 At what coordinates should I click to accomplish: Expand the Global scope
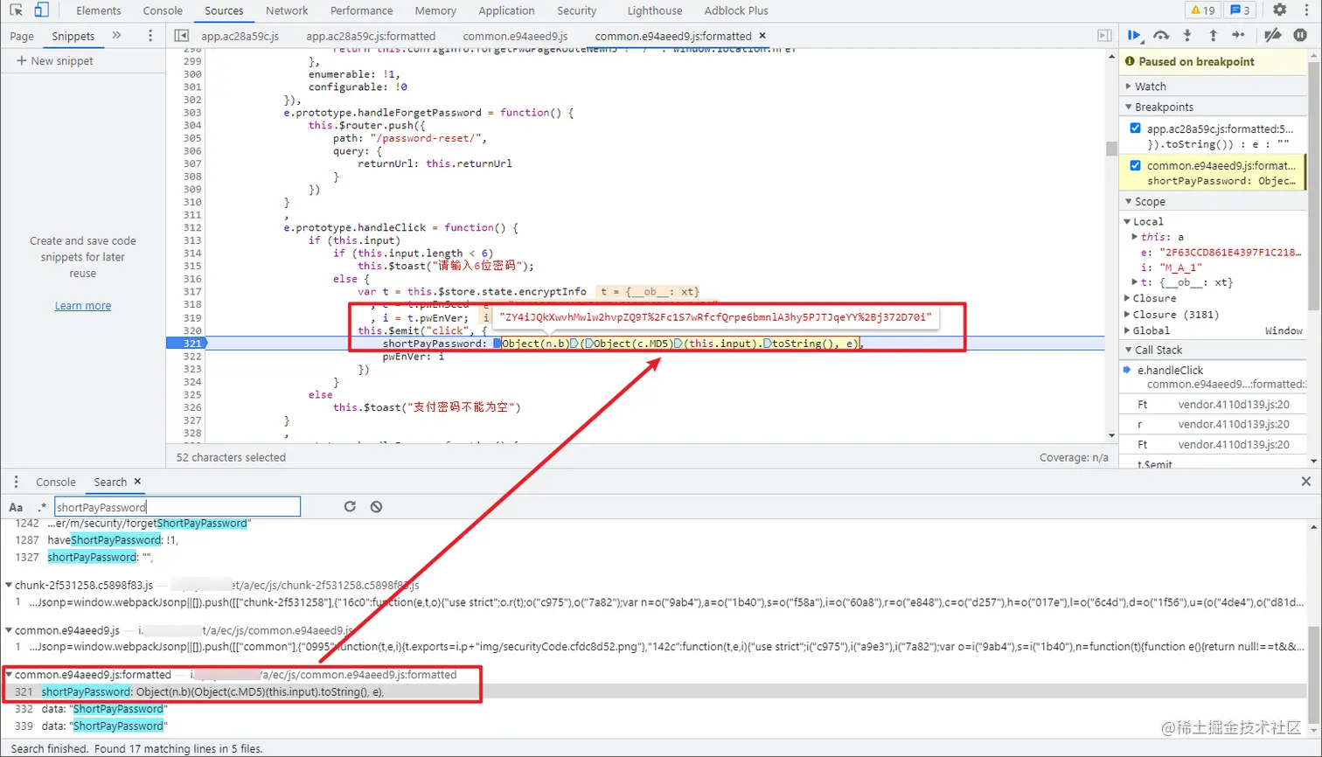[x=1128, y=330]
